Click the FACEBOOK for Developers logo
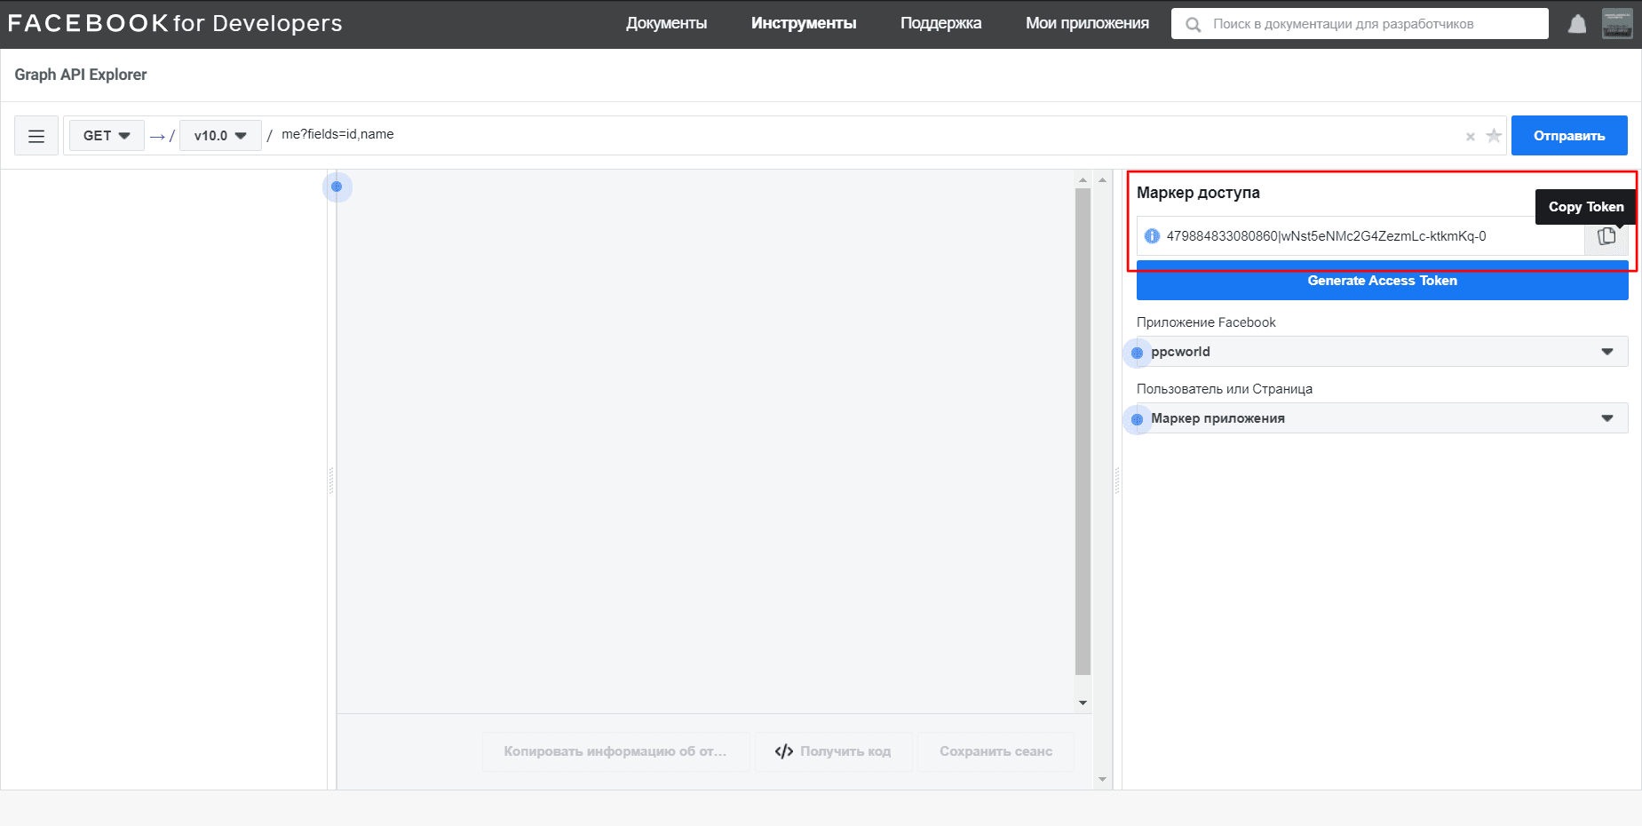 pyautogui.click(x=175, y=23)
